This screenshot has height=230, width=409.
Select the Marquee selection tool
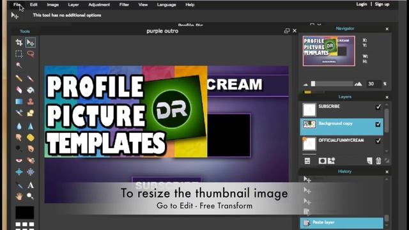[x=19, y=54]
